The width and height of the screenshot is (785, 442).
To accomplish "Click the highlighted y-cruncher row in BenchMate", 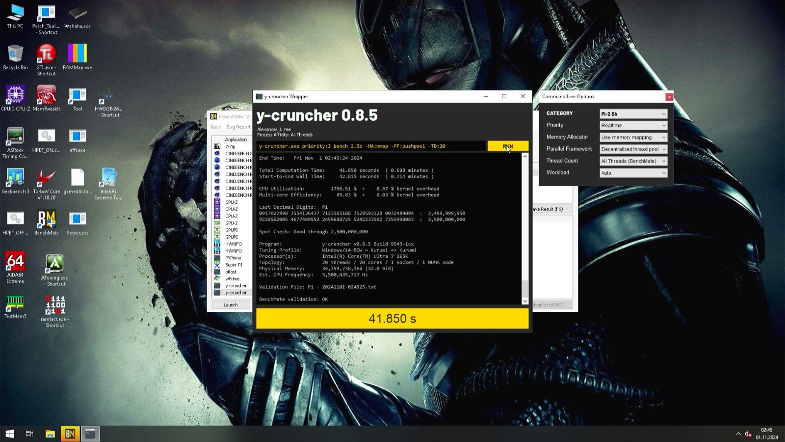I will pos(232,293).
